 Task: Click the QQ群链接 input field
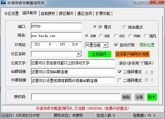tap(73, 72)
